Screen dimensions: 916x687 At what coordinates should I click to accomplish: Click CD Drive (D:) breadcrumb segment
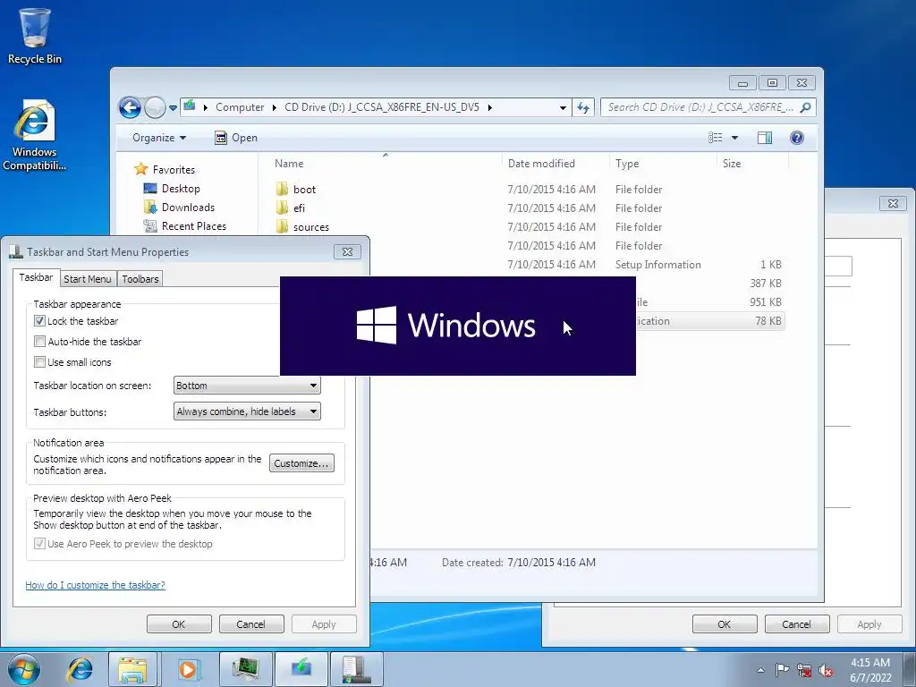point(381,107)
